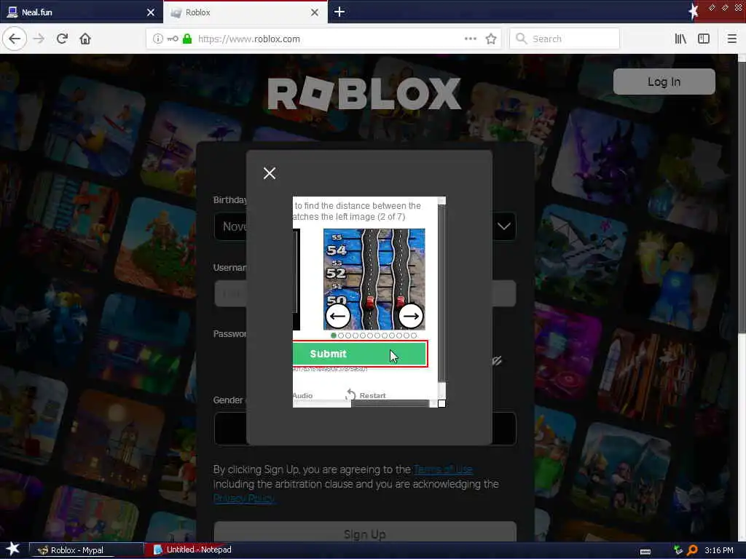Restart the captcha challenge

click(366, 395)
